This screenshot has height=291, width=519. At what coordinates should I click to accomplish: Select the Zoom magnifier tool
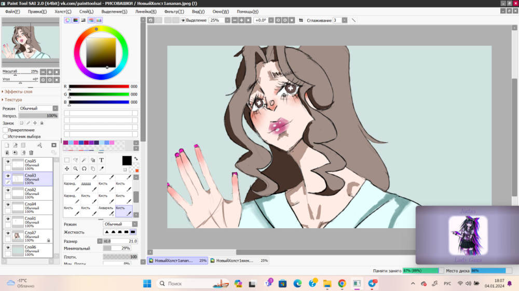point(75,169)
